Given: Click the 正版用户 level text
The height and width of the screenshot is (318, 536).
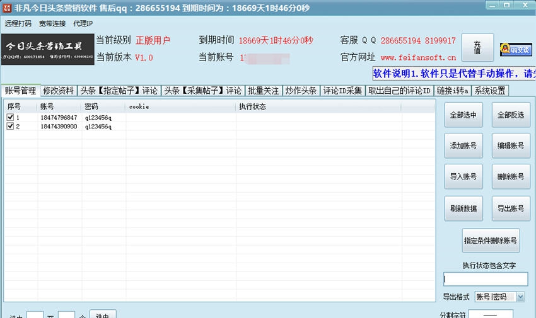Looking at the screenshot, I should coord(153,40).
